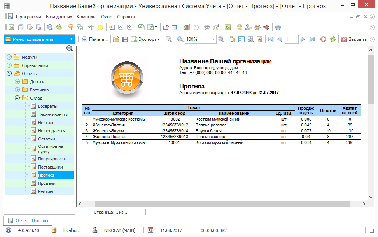Open a report file with the folder icon
This screenshot has width=378, height=237.
click(116, 39)
